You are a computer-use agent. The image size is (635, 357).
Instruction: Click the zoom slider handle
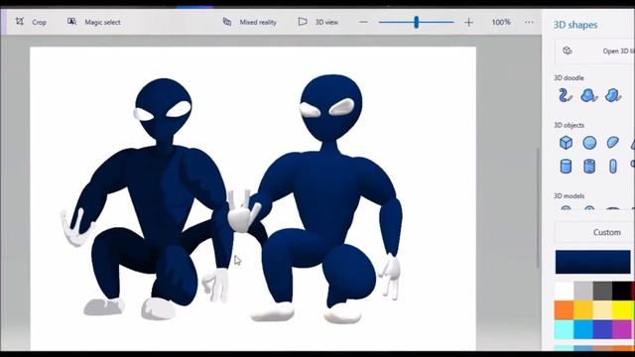417,22
